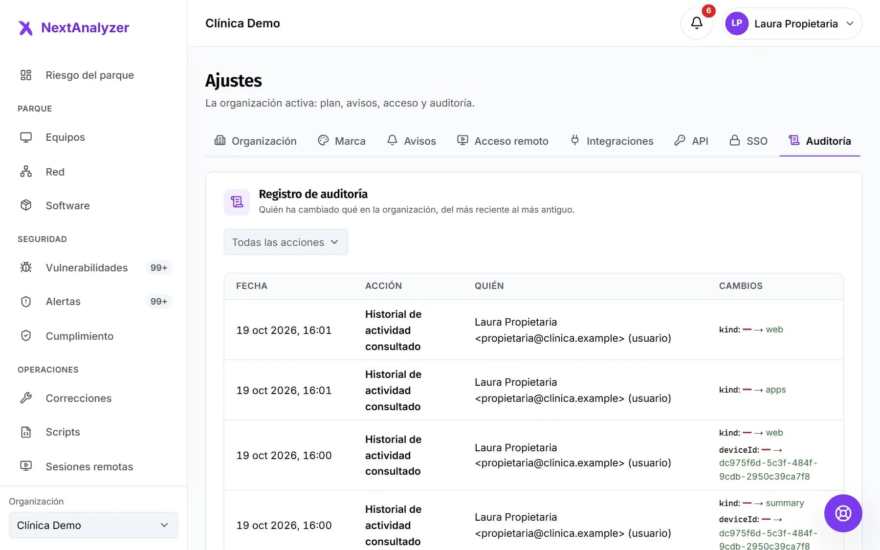Click the CAMBIOS column header
This screenshot has height=550, width=880.
pos(741,286)
